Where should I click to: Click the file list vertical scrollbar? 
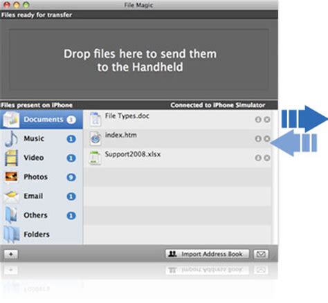pyautogui.click(x=275, y=177)
